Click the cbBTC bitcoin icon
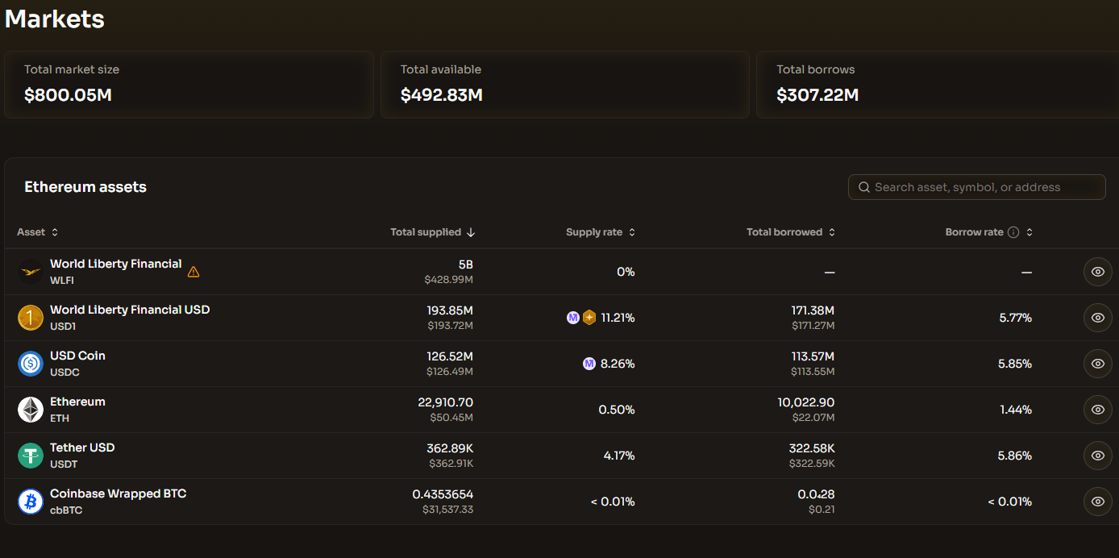The image size is (1119, 558). tap(31, 502)
